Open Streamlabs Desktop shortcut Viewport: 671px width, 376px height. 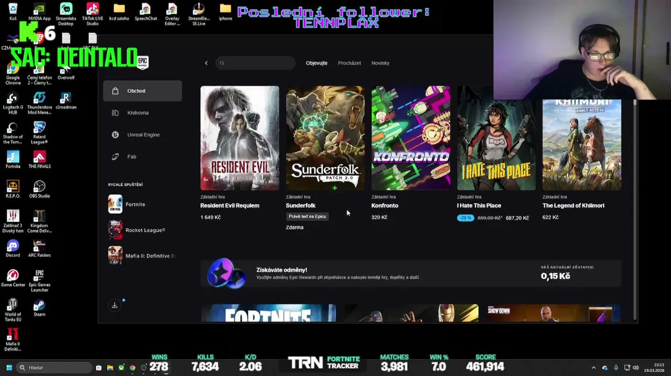click(x=66, y=14)
